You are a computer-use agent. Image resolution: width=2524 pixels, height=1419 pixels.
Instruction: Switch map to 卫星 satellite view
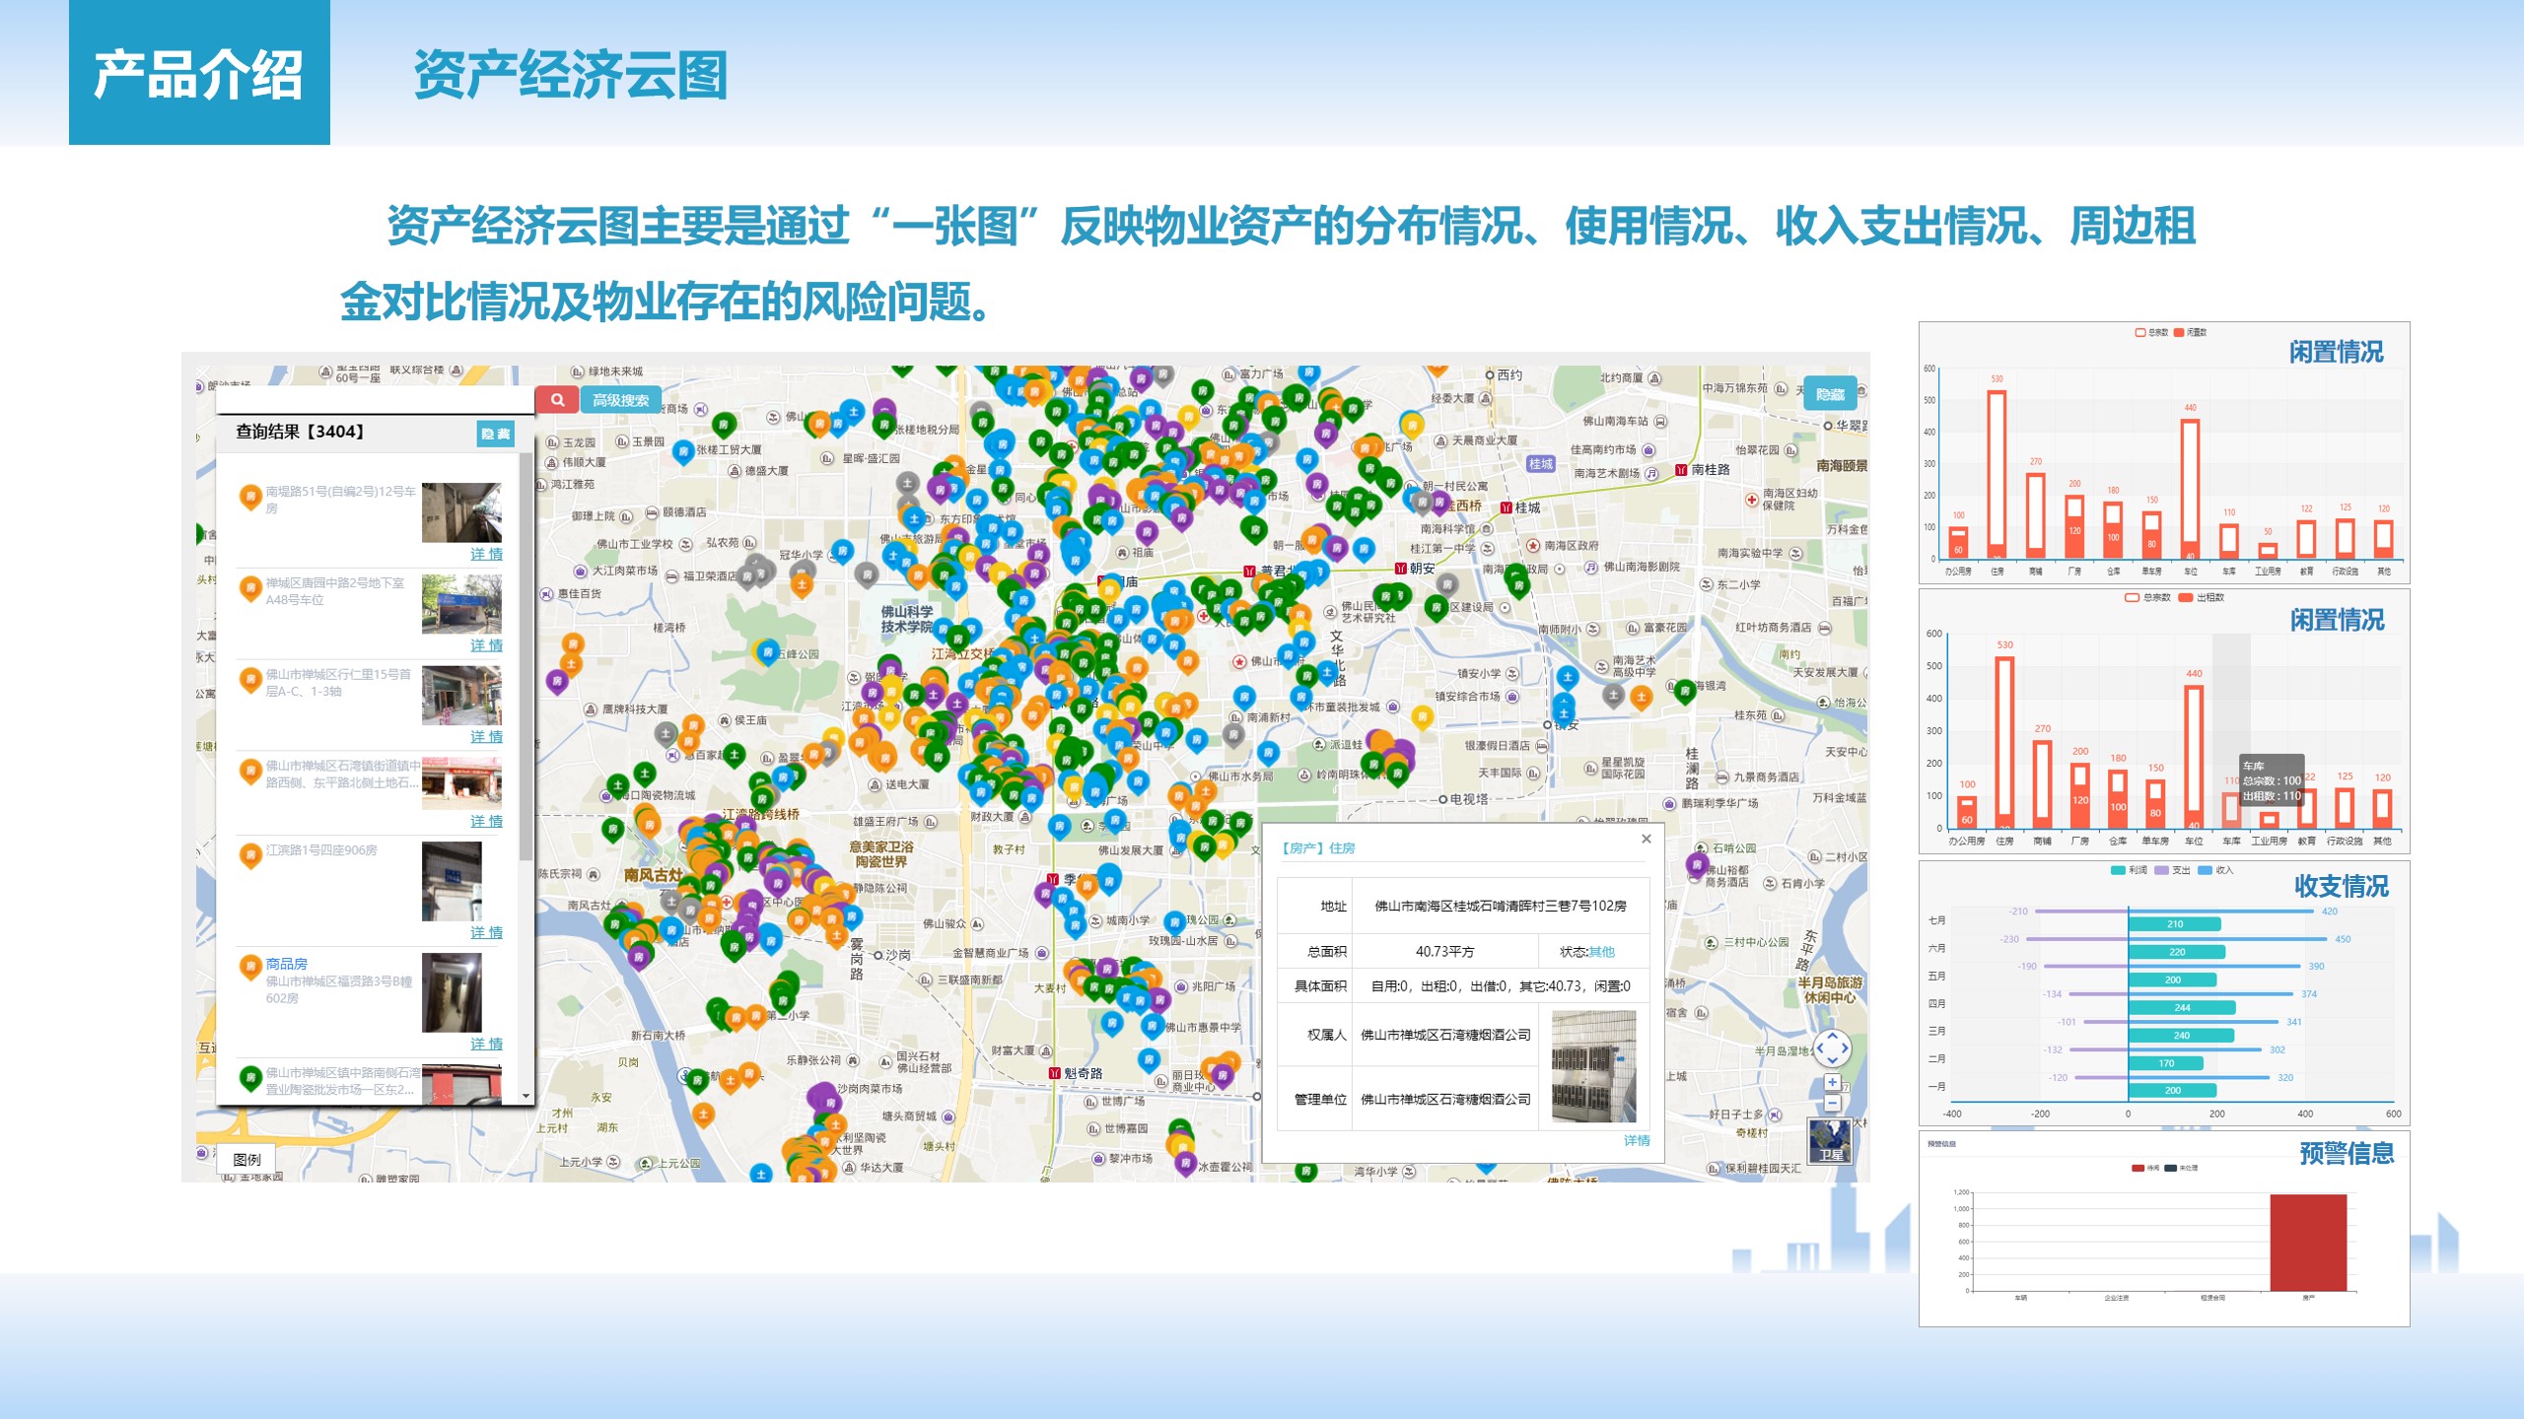click(1830, 1141)
